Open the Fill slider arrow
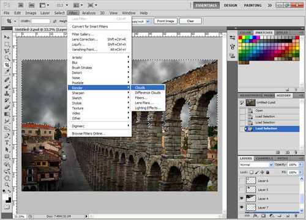Image resolution: width=306 pixels, height=220 pixels. (300, 172)
